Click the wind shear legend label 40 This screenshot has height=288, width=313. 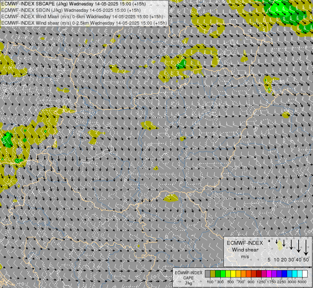(298, 260)
